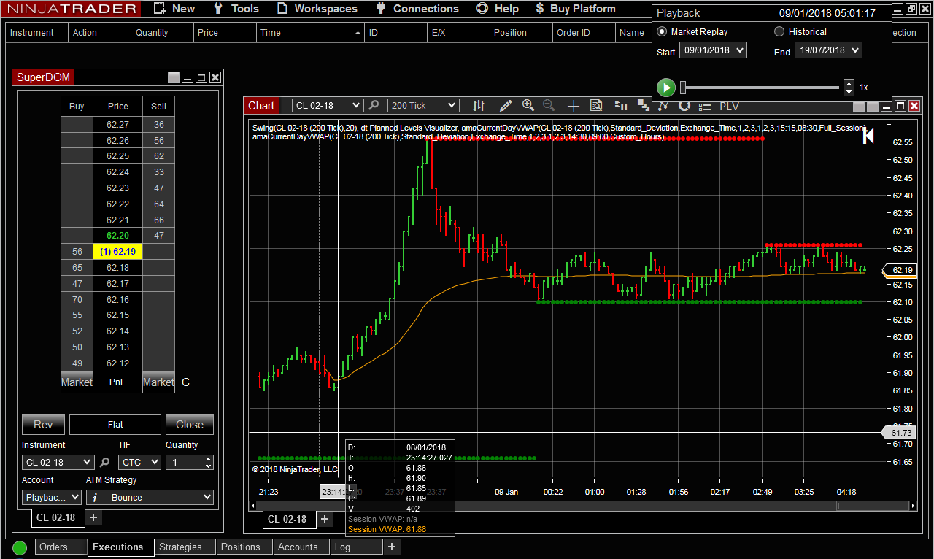Open the Buy Platform menu
Screen dimensions: 934x559
pos(576,9)
